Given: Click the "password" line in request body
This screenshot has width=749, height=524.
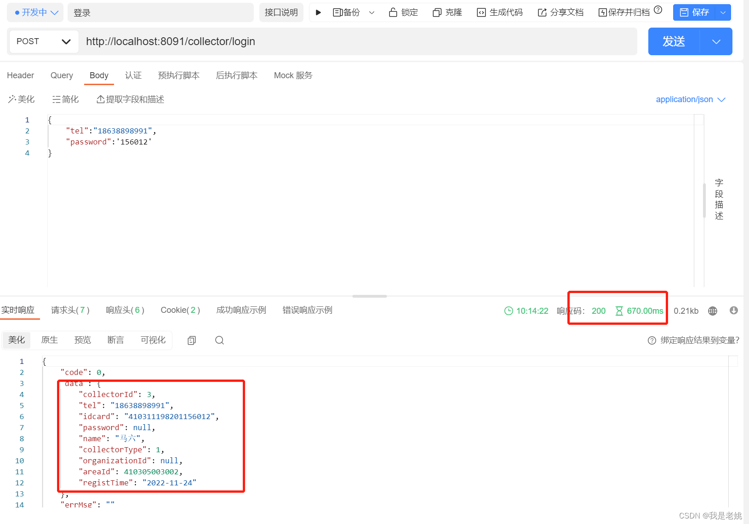Looking at the screenshot, I should pos(109,142).
